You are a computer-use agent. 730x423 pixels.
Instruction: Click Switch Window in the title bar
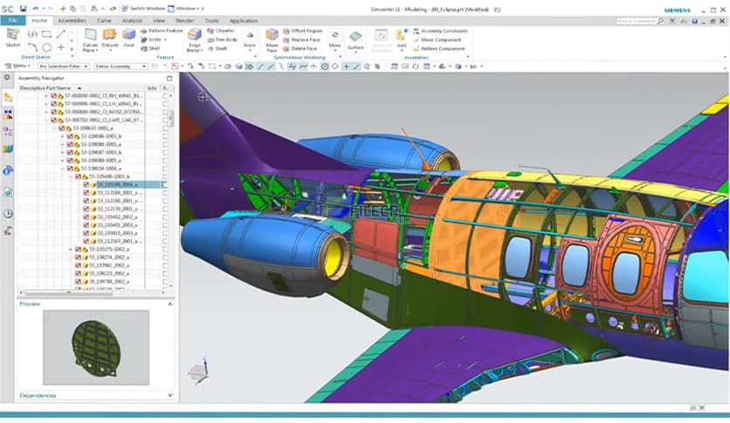coord(143,9)
